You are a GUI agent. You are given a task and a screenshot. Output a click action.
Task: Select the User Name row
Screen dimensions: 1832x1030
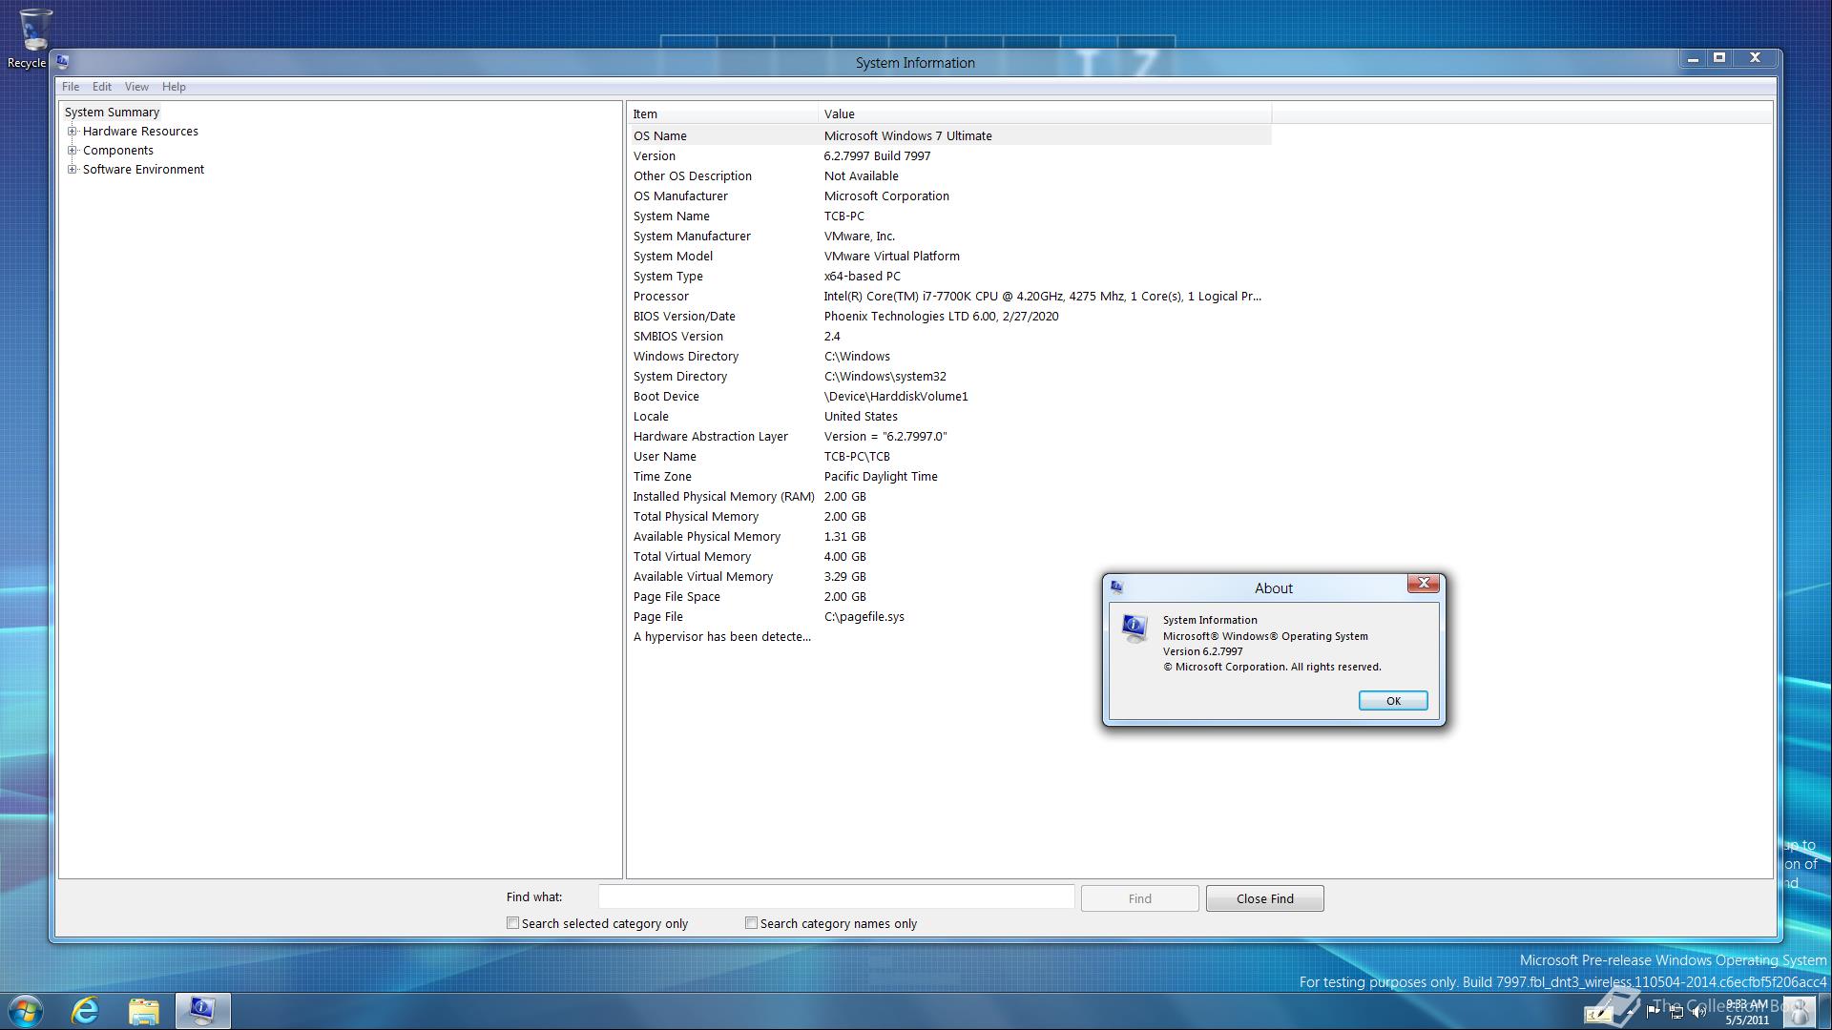(x=949, y=457)
